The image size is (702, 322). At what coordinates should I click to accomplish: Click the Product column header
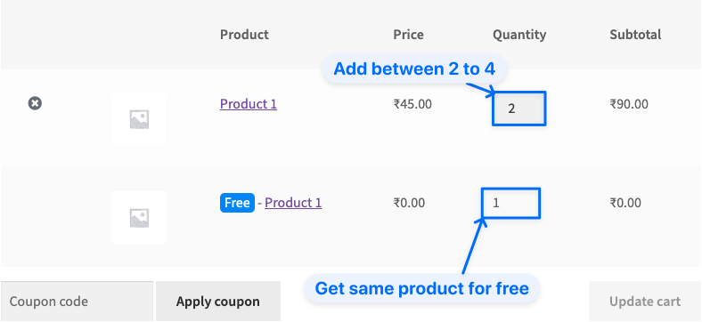(x=244, y=35)
